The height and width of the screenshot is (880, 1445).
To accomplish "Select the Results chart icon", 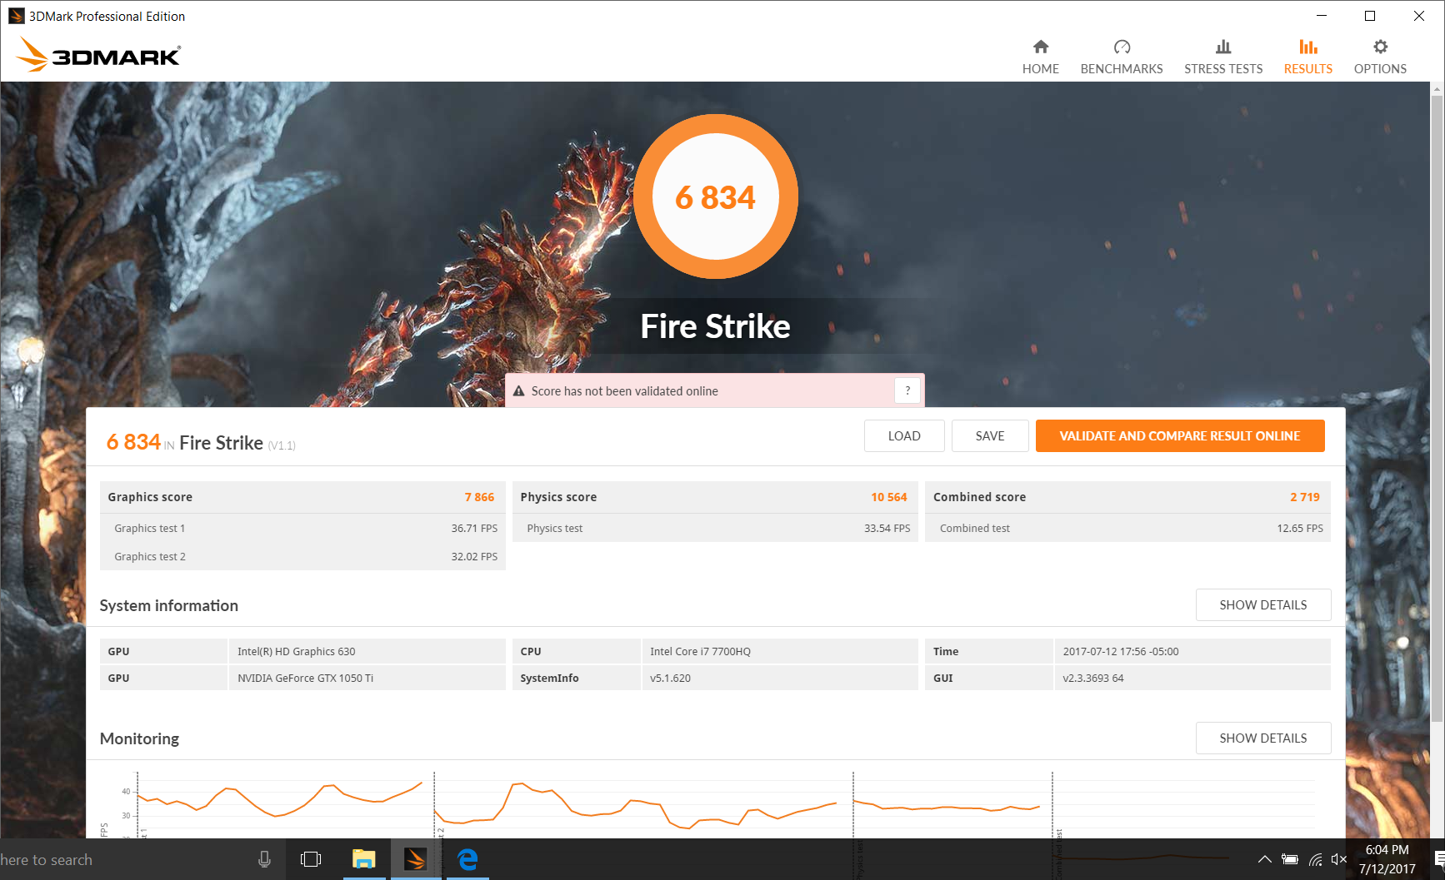I will 1308,47.
